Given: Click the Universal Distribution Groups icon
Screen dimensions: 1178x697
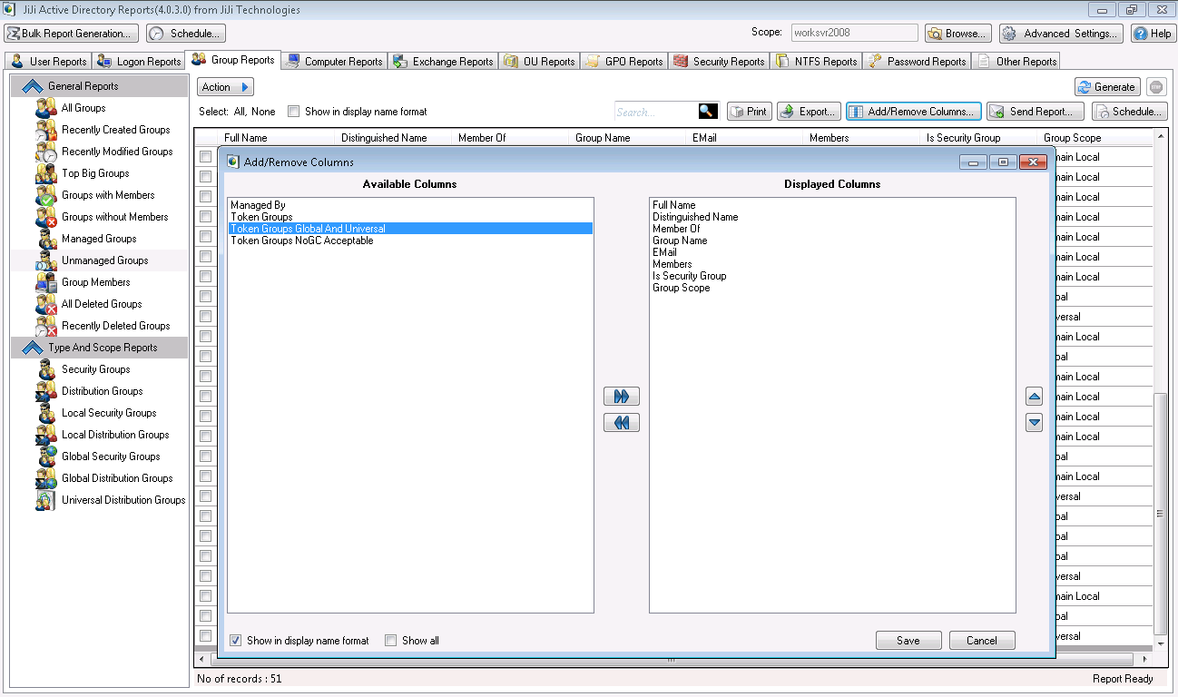Looking at the screenshot, I should click(46, 500).
